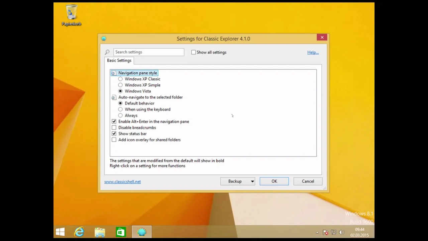Open the Papierkorb recycle bin icon

click(71, 15)
